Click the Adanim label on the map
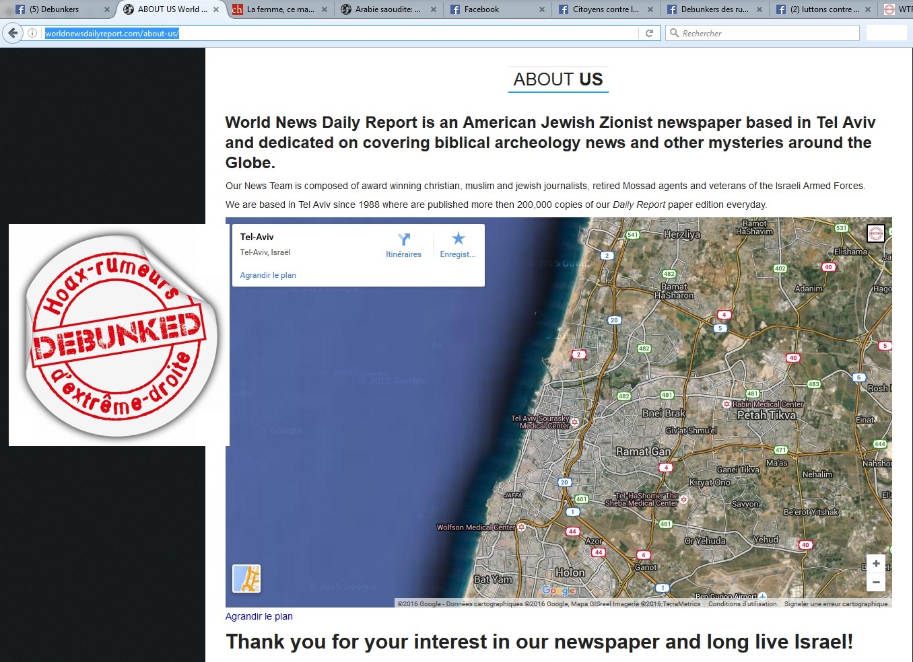 809,289
